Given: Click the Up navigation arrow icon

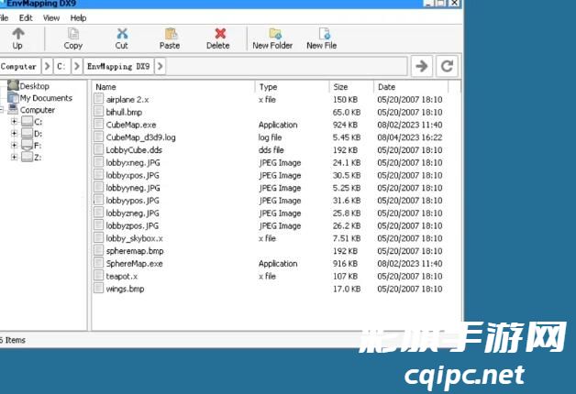Looking at the screenshot, I should [17, 34].
